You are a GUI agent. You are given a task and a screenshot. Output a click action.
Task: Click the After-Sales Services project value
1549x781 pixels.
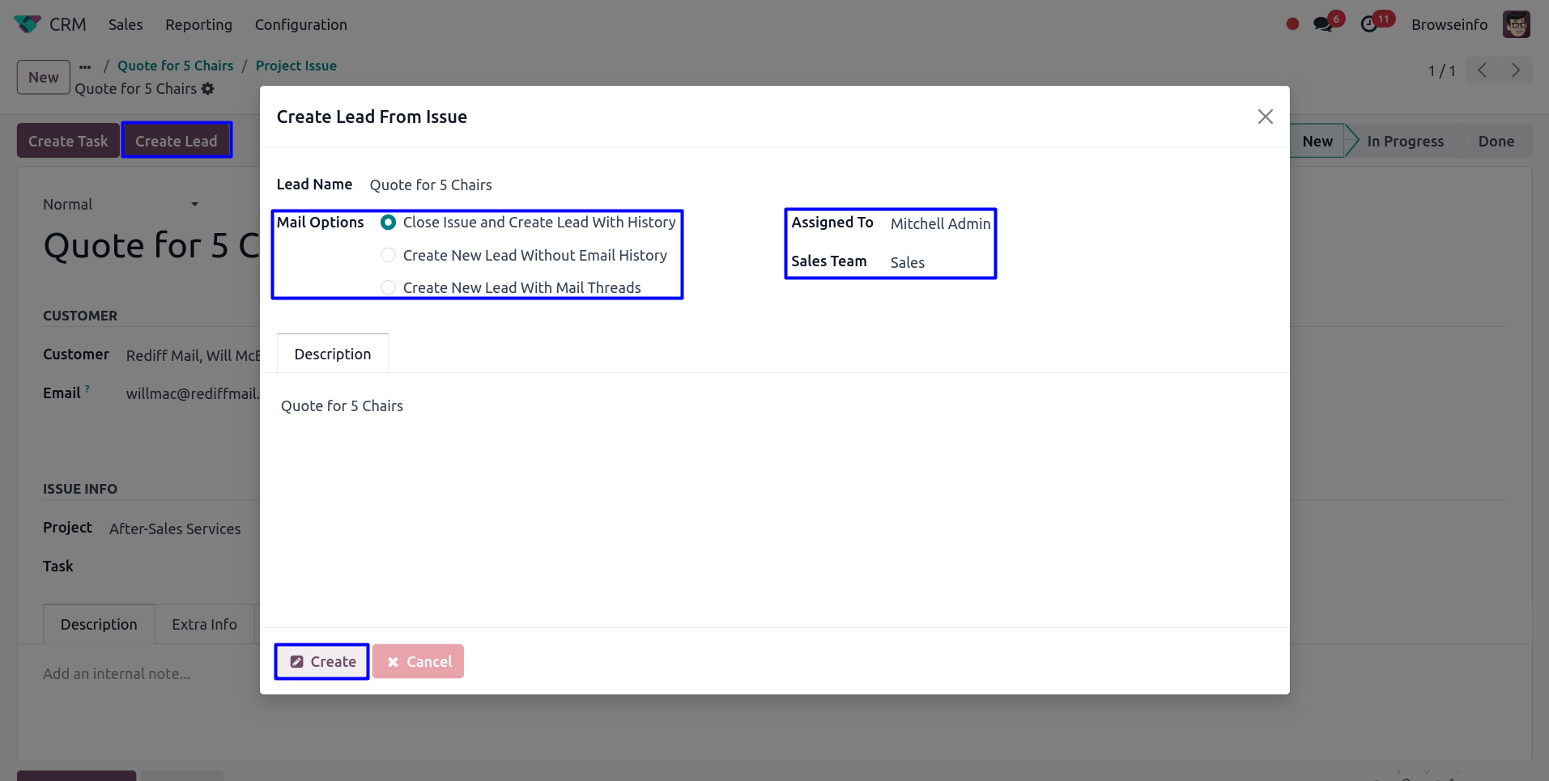click(175, 528)
